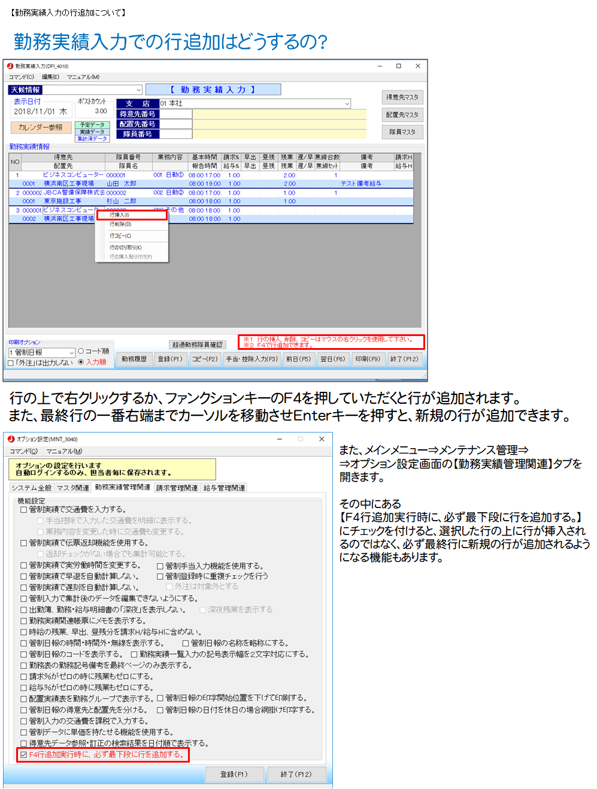
Task: Close the オプション設定 dialog window
Action: [322, 439]
